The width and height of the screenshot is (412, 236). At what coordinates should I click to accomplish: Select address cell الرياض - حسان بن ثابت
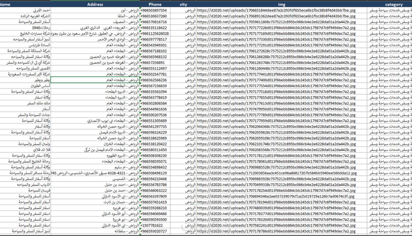click(x=95, y=202)
